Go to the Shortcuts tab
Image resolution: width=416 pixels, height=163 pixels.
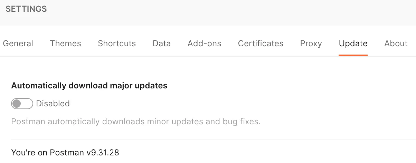click(x=117, y=44)
